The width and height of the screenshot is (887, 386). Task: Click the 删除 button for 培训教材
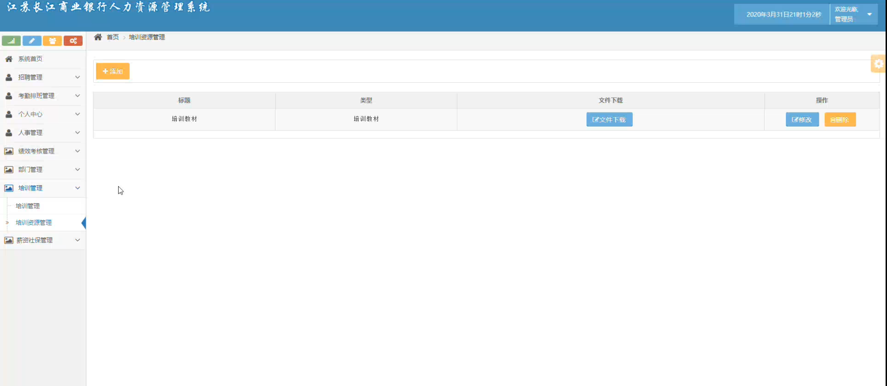[840, 120]
